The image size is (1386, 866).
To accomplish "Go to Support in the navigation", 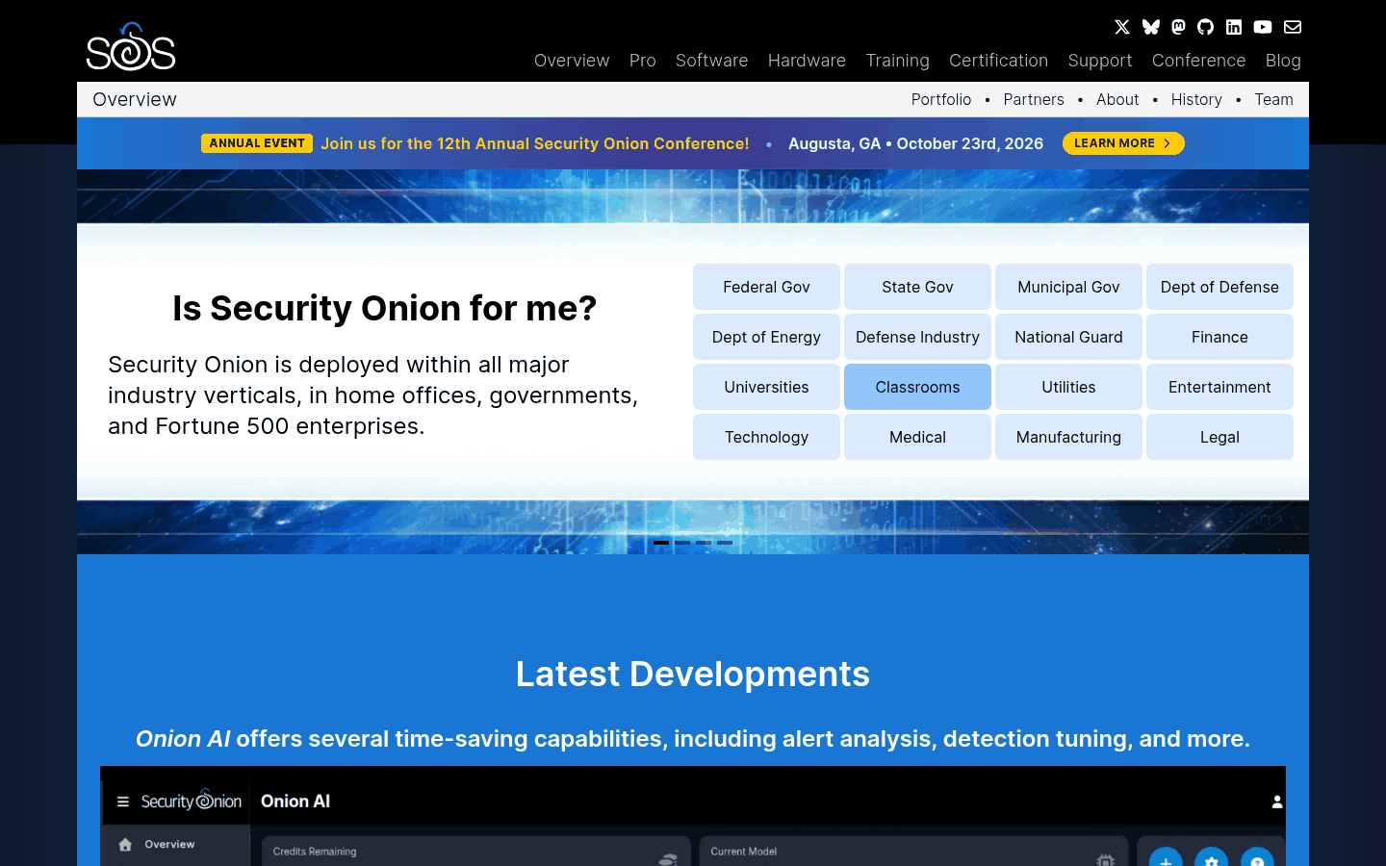I will click(1100, 61).
